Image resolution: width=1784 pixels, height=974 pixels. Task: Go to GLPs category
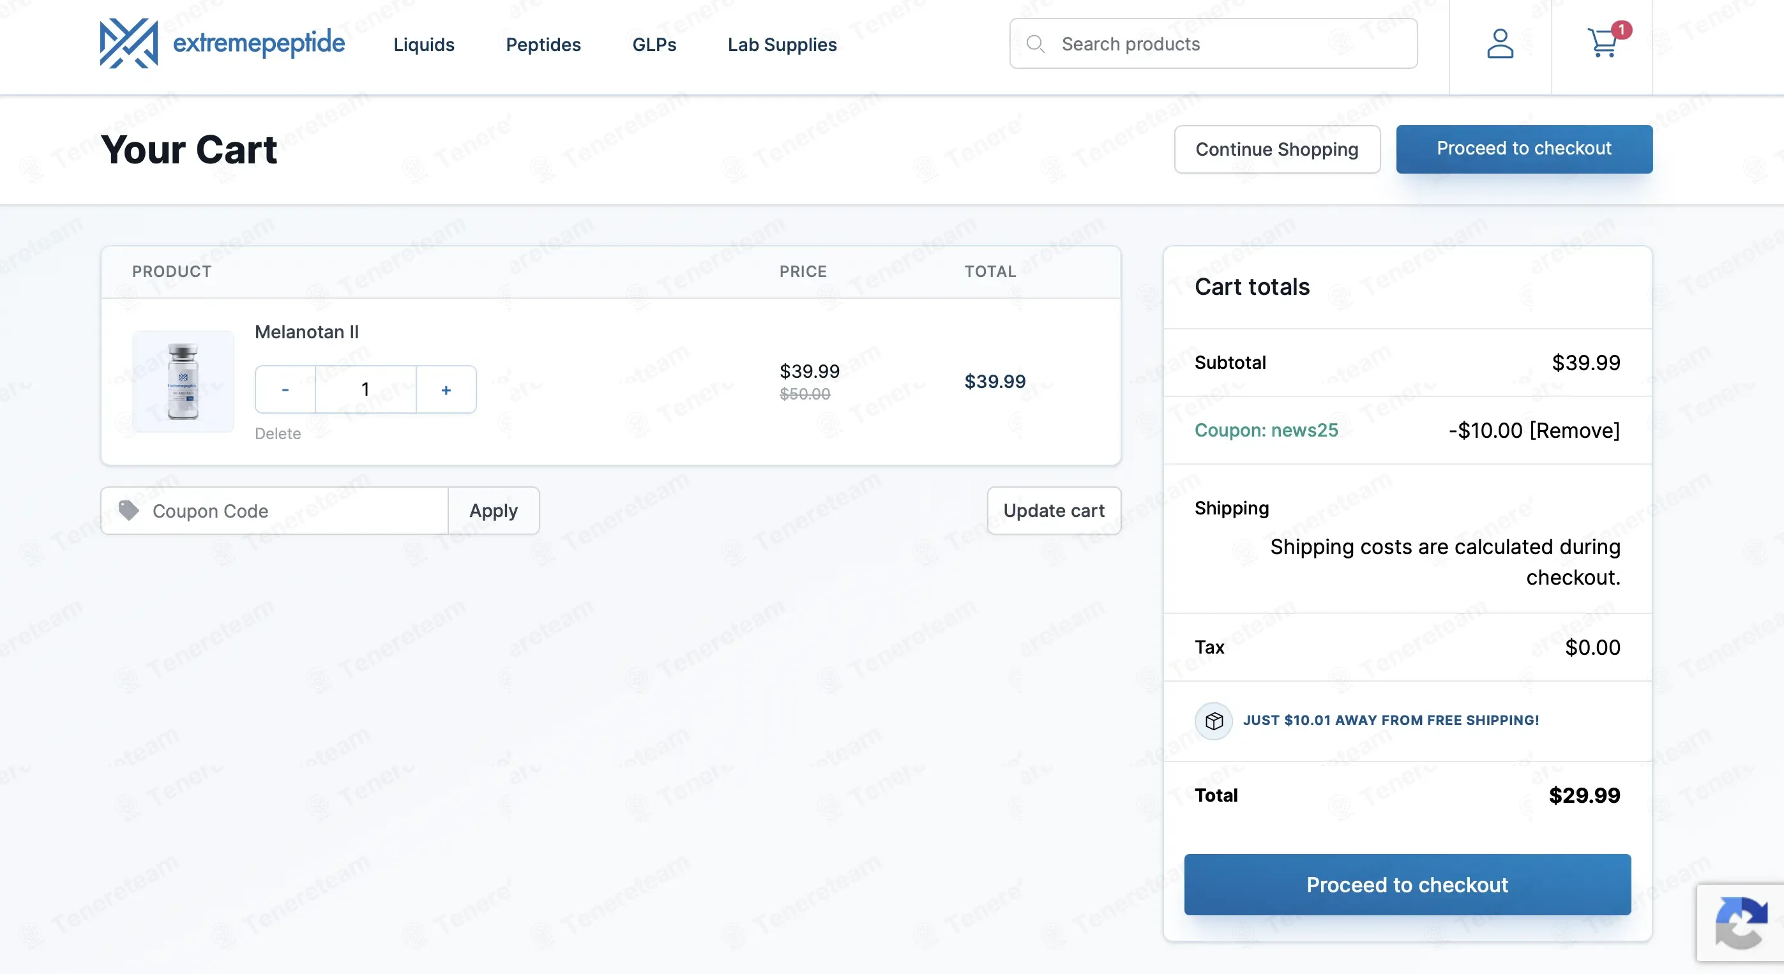click(654, 44)
